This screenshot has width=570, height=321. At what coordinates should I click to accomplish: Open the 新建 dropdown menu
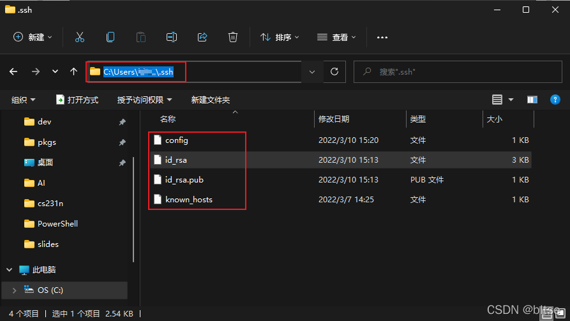click(33, 37)
